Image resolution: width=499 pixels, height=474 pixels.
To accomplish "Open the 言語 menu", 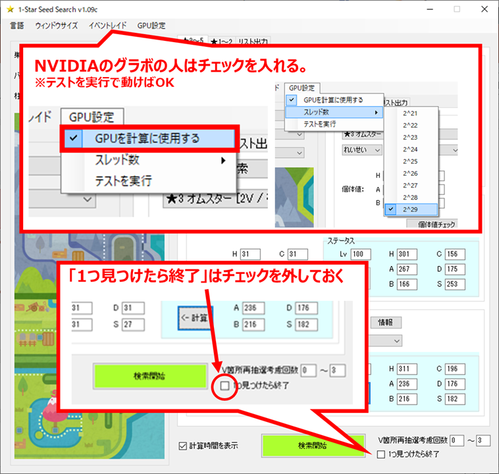I will (x=17, y=26).
